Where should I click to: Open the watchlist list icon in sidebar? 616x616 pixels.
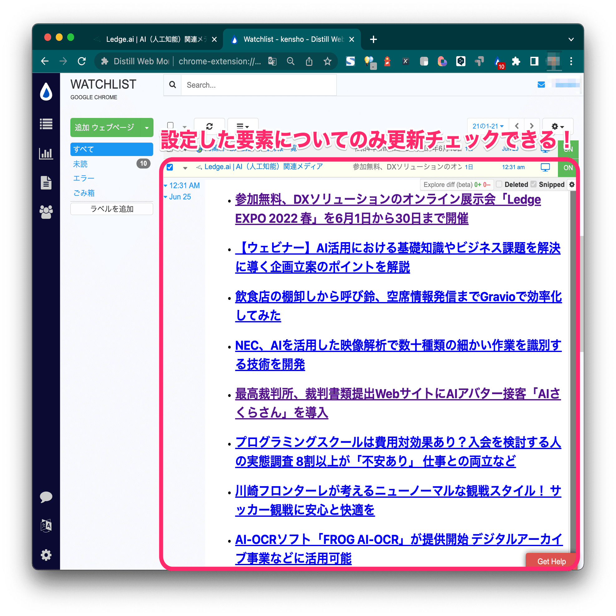46,124
